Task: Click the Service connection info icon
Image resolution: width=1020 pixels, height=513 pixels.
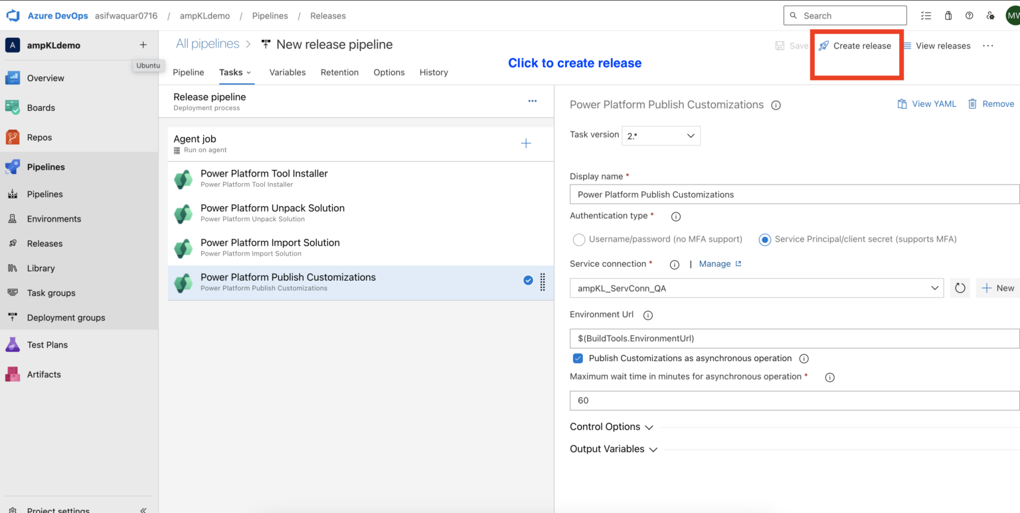Action: click(x=674, y=264)
